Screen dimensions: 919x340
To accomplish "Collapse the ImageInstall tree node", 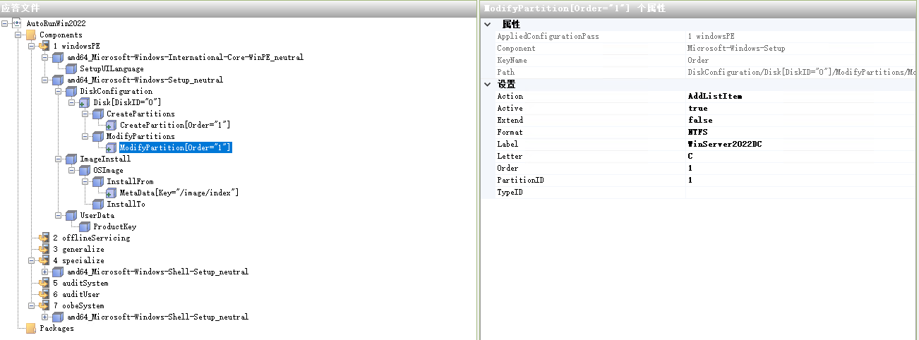I will tap(59, 159).
